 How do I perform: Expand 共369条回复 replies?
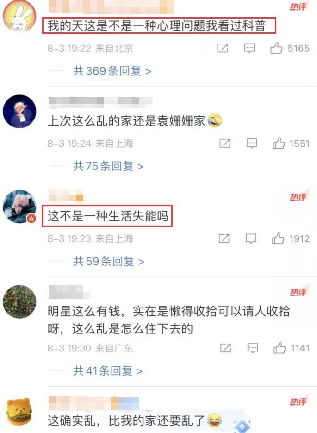pyautogui.click(x=112, y=71)
